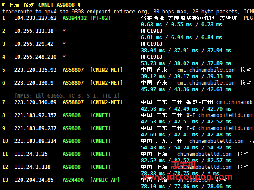Image resolution: width=254 pixels, height=190 pixels.
Task: Click the AS24400 label on hop 13
Action: (x=73, y=180)
